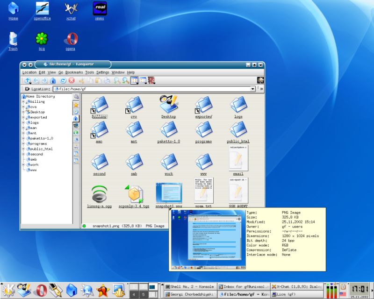The height and width of the screenshot is (299, 374).
Task: Open the Location bar history dropdown
Action: pos(253,88)
